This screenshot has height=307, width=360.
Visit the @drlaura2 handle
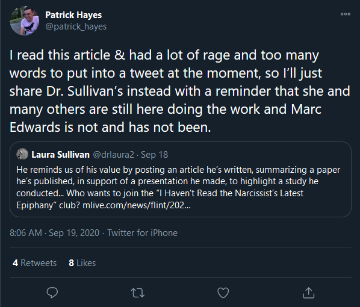[113, 155]
